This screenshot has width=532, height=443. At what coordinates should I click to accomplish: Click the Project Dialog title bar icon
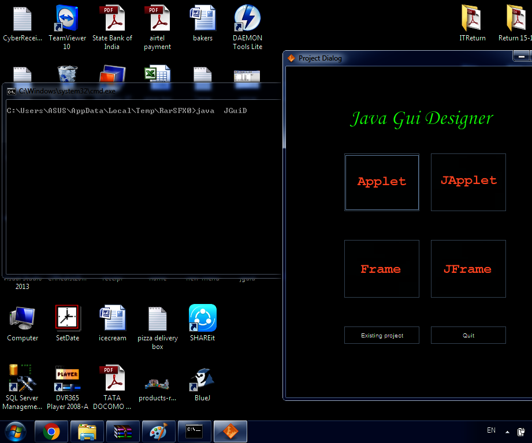[291, 58]
